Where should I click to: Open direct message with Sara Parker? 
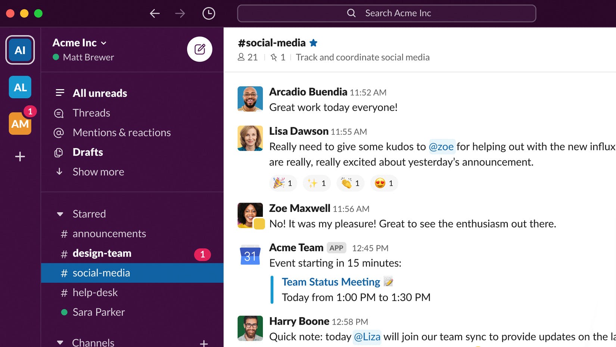point(99,312)
